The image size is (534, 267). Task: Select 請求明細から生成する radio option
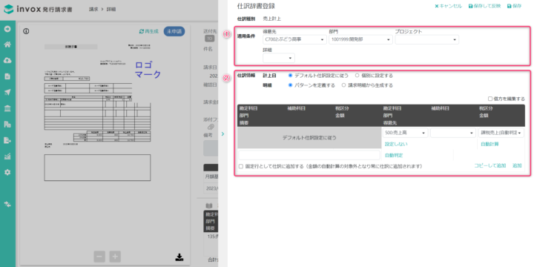point(343,85)
